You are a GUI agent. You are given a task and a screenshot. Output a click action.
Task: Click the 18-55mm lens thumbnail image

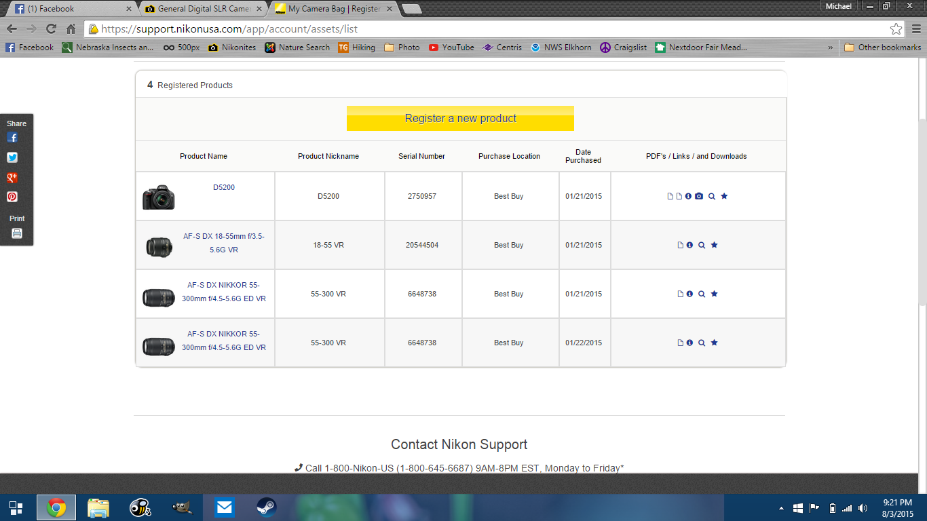159,246
